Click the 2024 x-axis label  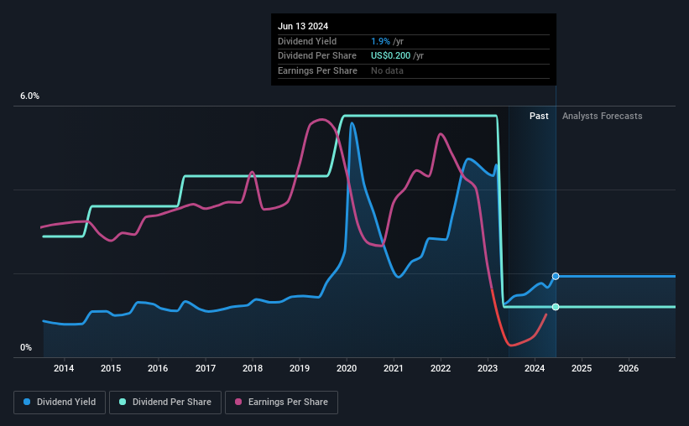(535, 368)
